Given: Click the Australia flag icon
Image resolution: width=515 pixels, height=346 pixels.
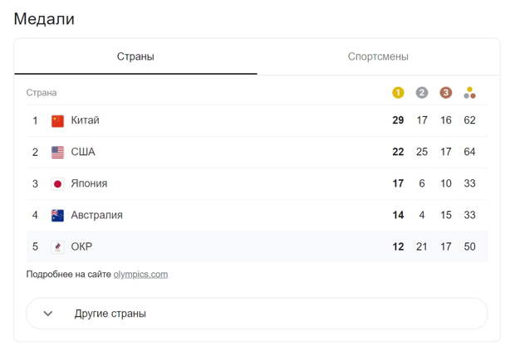Looking at the screenshot, I should 58,216.
